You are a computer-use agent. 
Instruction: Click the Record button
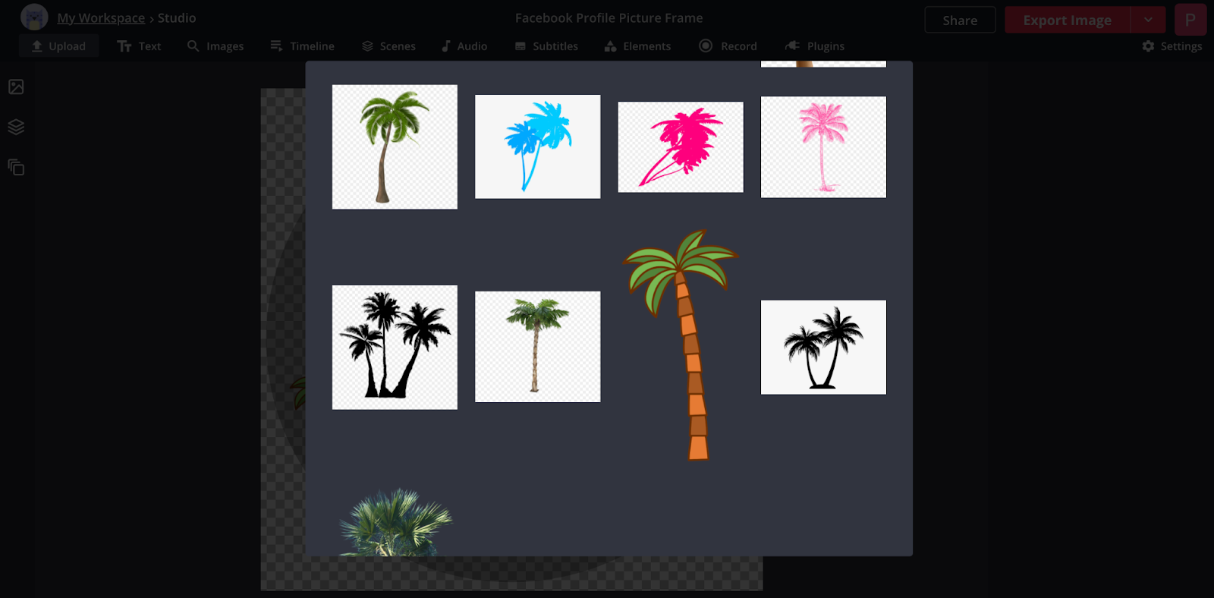tap(728, 46)
